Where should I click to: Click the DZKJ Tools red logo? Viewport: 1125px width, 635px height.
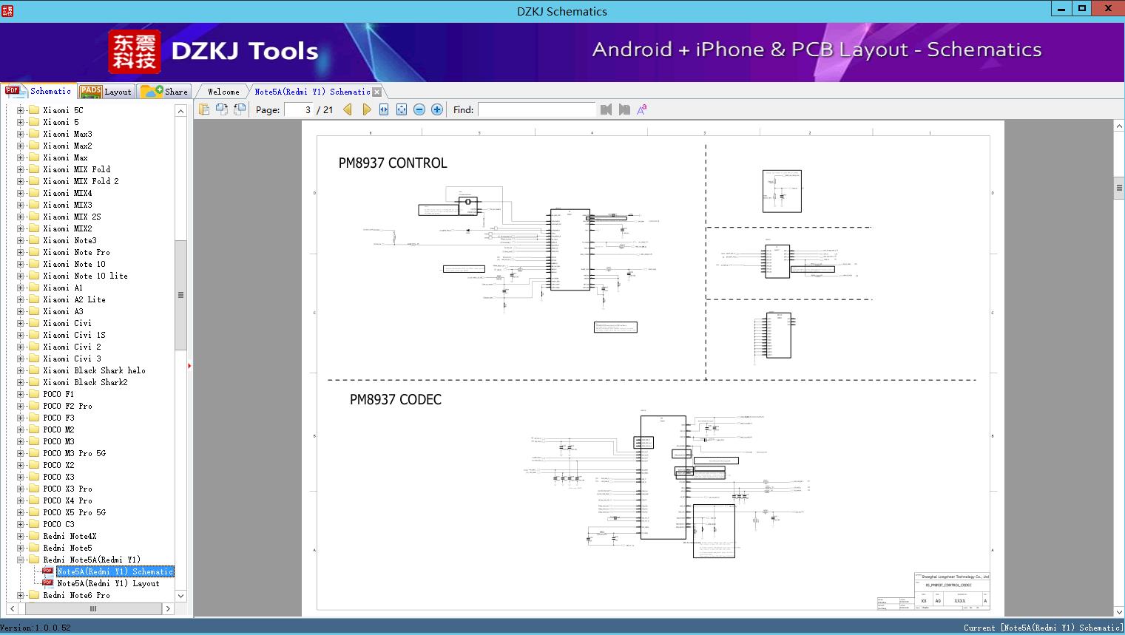pos(135,52)
